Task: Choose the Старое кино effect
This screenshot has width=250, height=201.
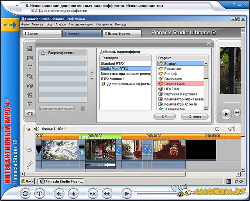Action: pos(180,84)
